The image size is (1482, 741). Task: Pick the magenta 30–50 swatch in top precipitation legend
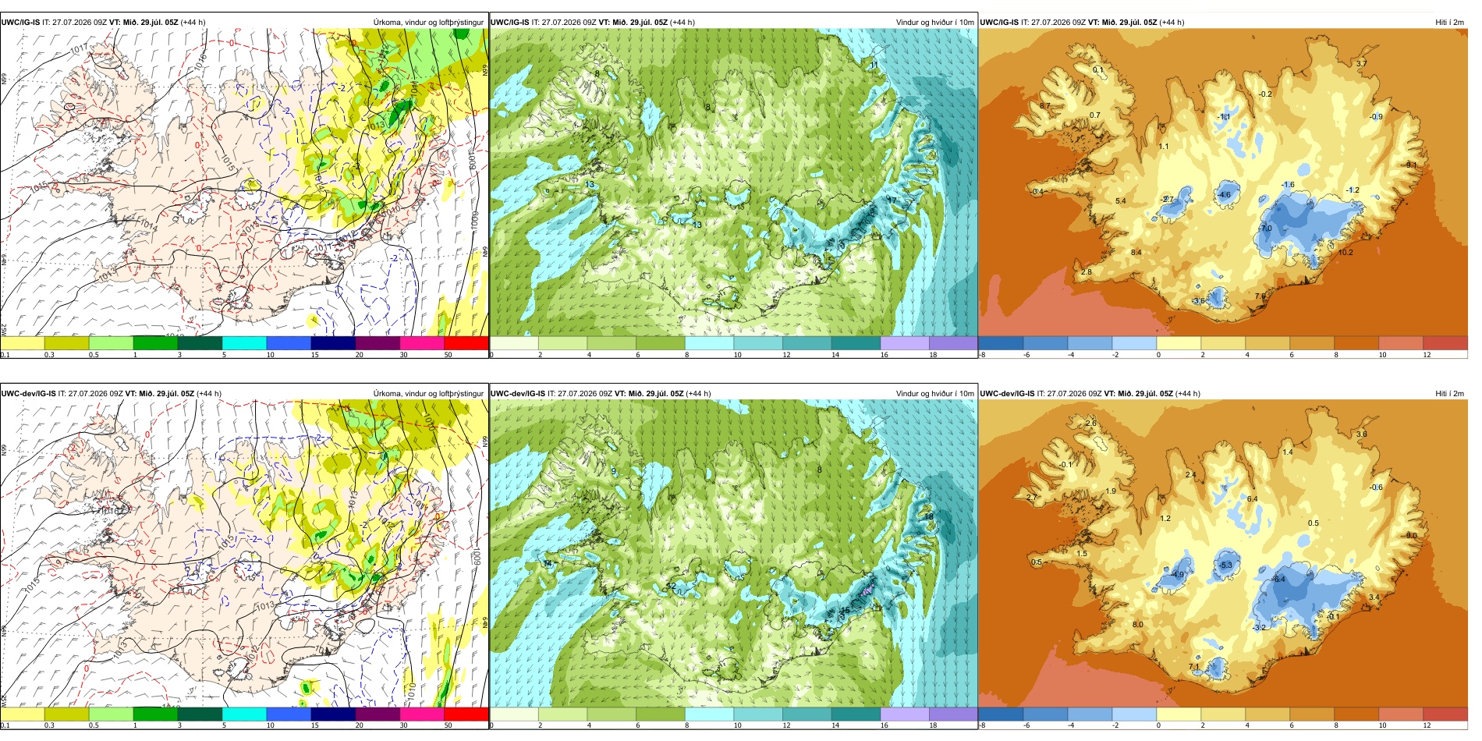click(421, 343)
